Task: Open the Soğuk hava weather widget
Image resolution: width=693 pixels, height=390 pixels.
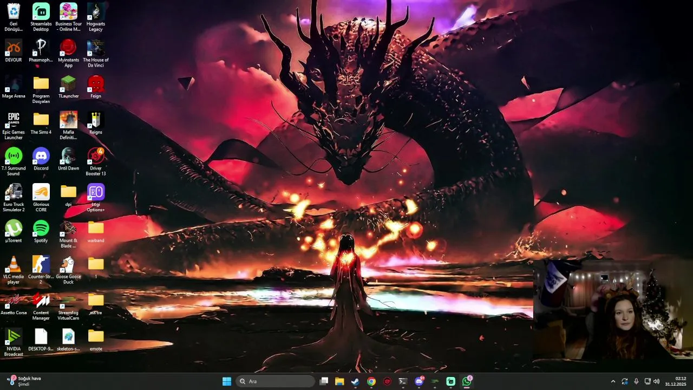Action: 25,381
